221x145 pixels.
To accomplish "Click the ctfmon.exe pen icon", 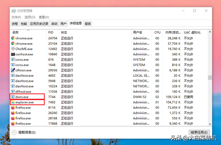I will pyautogui.click(x=13, y=70).
